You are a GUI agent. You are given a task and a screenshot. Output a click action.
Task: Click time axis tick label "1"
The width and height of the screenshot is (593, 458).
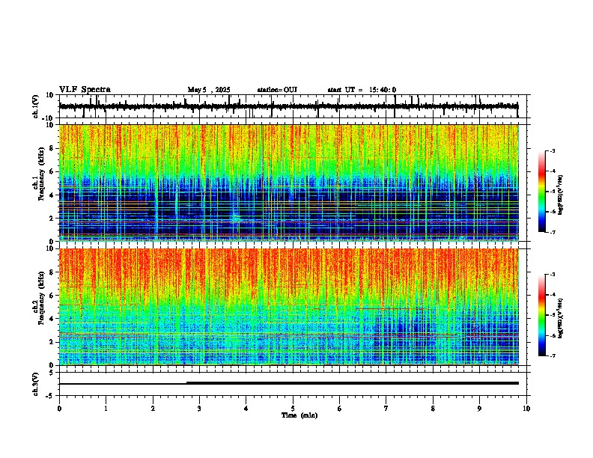coord(106,409)
